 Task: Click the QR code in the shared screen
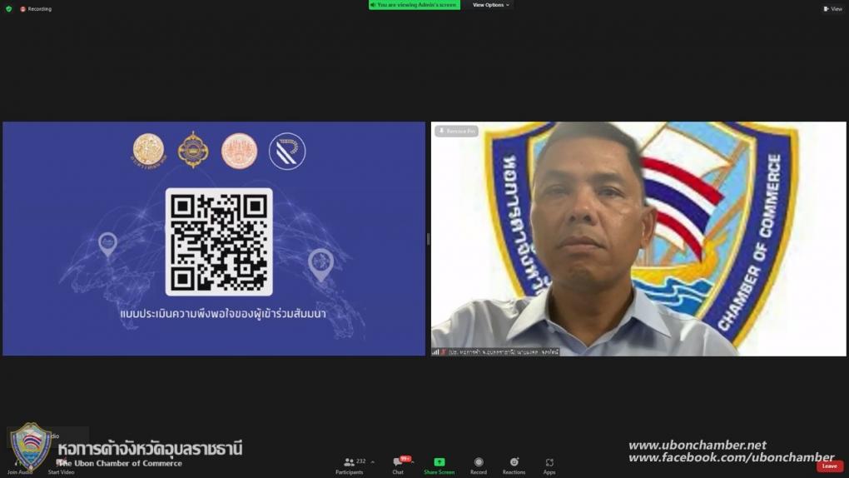219,241
